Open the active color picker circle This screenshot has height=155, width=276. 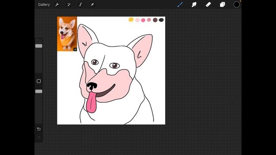(237, 5)
